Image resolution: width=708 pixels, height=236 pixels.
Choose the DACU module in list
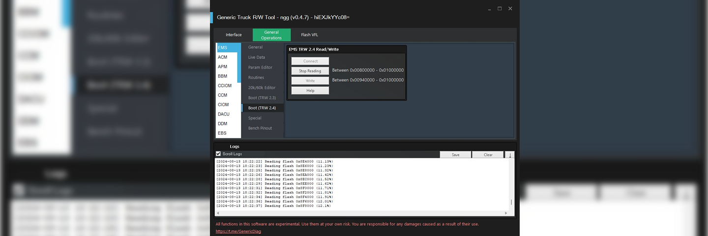224,114
